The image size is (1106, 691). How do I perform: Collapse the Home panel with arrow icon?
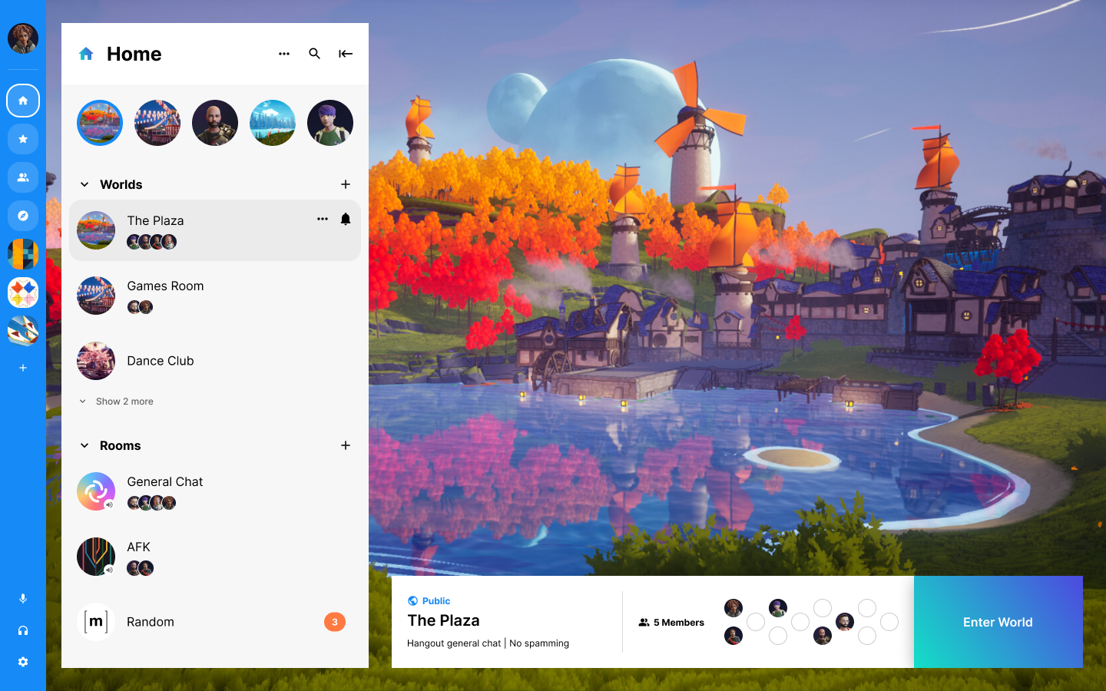click(x=346, y=54)
